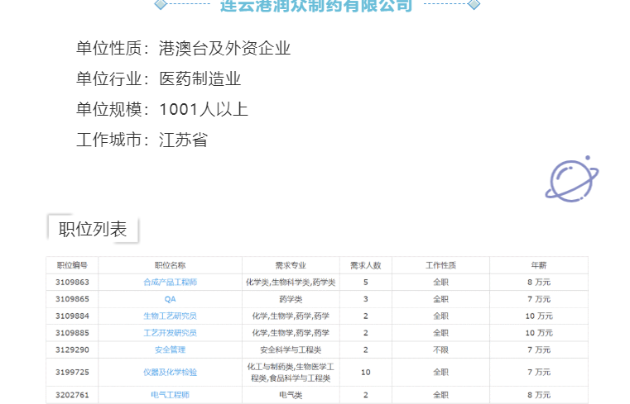This screenshot has width=630, height=404.
Task: Click the 不限 work type cell
Action: click(x=440, y=349)
